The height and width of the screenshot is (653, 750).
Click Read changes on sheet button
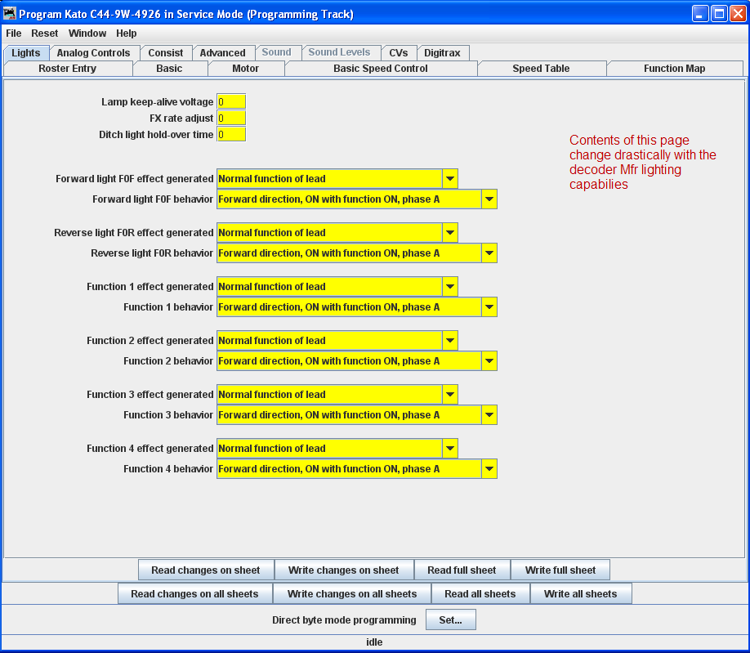(x=206, y=570)
